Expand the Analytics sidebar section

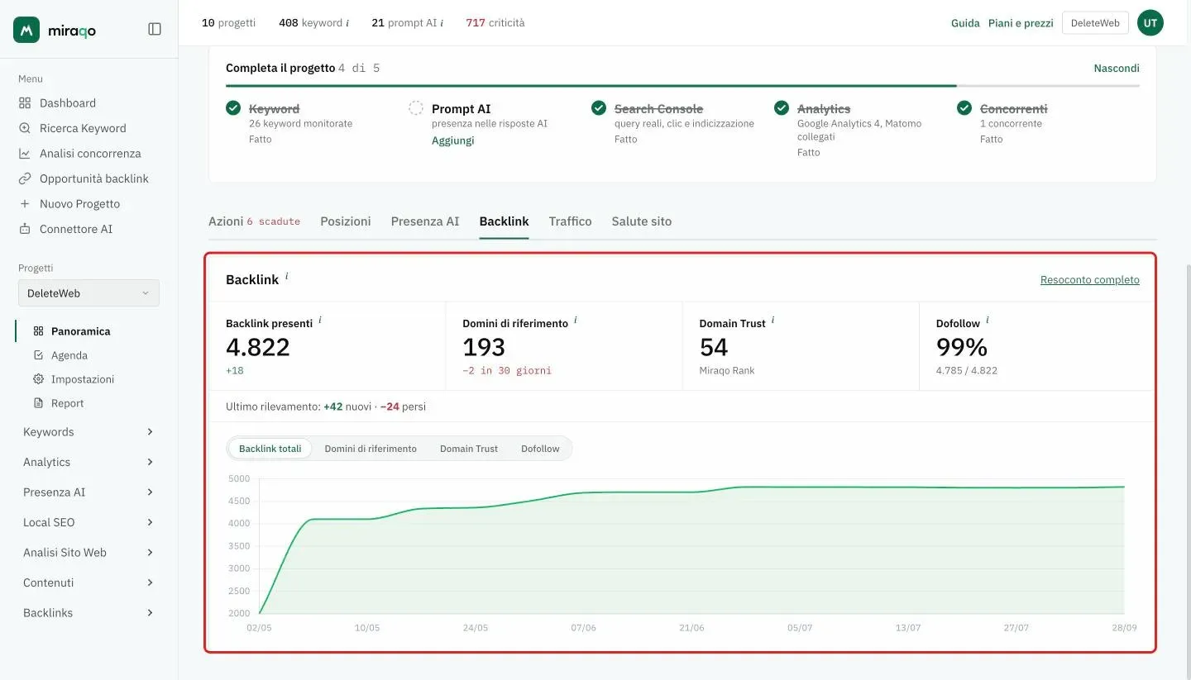pyautogui.click(x=88, y=462)
